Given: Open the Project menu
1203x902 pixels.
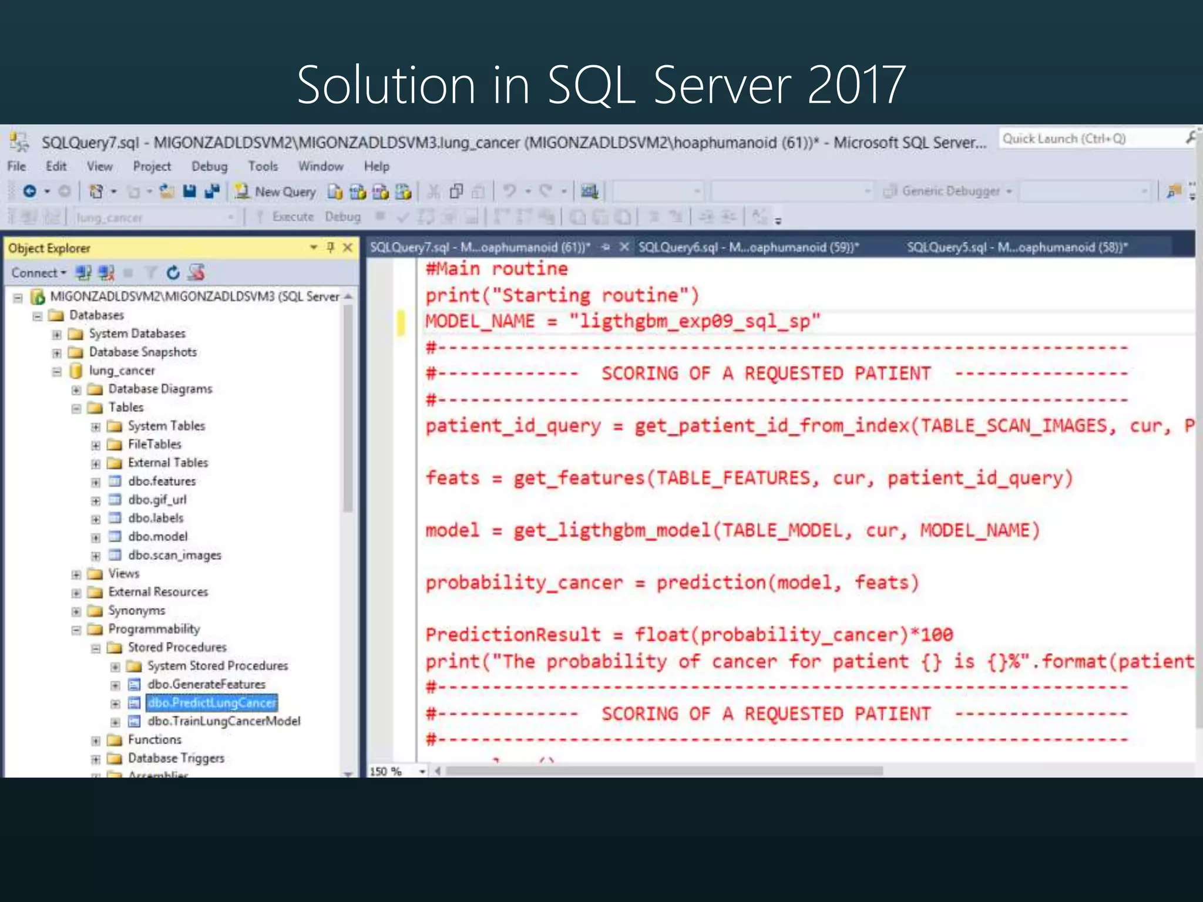Looking at the screenshot, I should pyautogui.click(x=152, y=167).
